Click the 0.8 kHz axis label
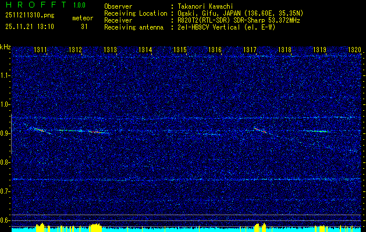 [x=4, y=162]
